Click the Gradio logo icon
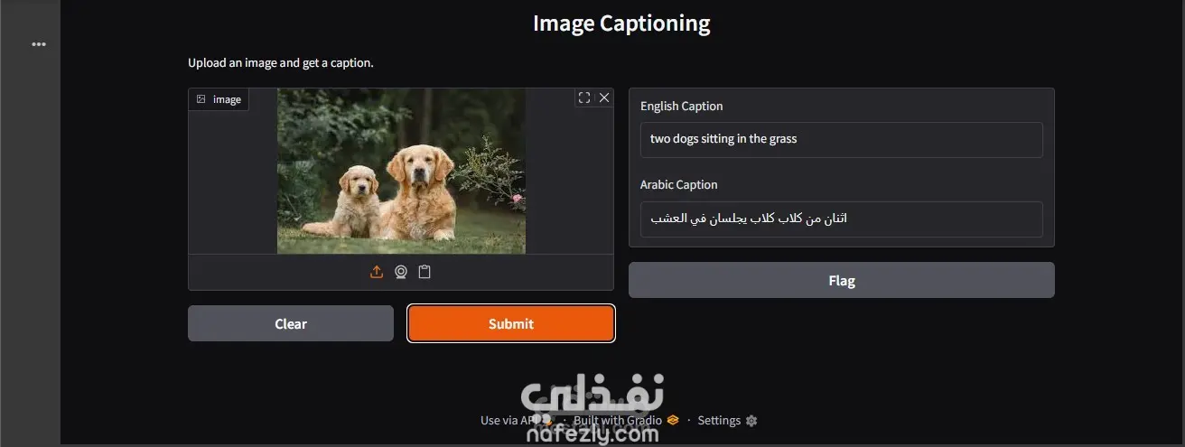The height and width of the screenshot is (447, 1185). (x=672, y=420)
